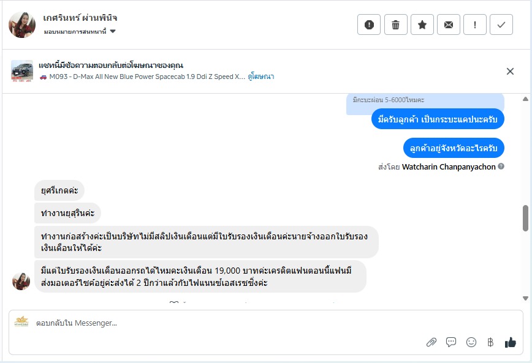532x363 pixels.
Task: Open the emoji picker
Action: [x=471, y=342]
